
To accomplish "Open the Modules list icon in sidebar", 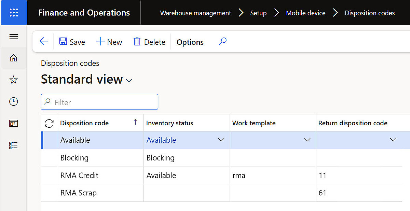I will 14,145.
